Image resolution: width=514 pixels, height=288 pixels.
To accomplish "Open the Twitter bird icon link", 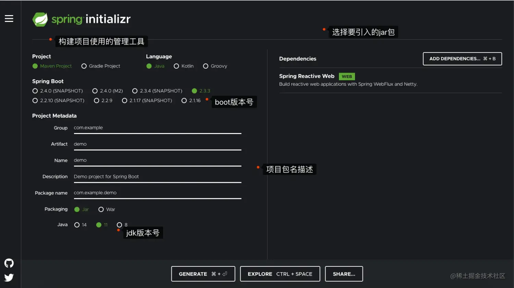I will pos(9,277).
